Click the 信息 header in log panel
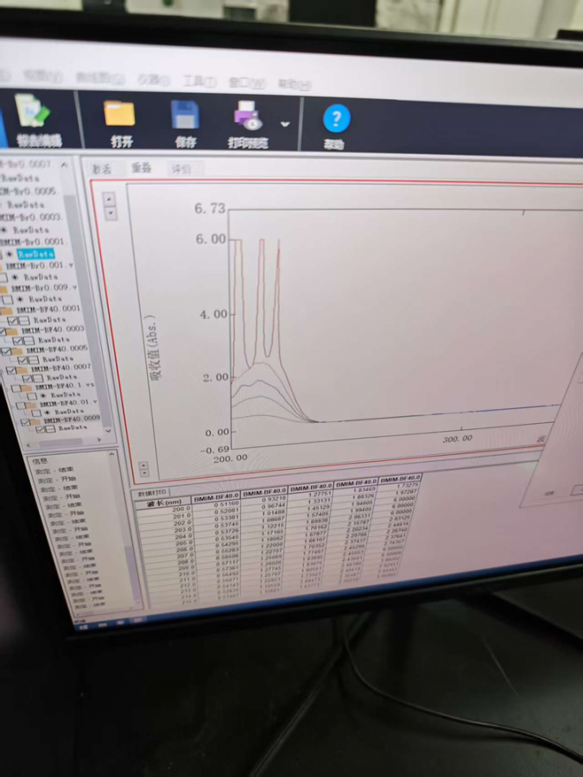 [x=40, y=461]
